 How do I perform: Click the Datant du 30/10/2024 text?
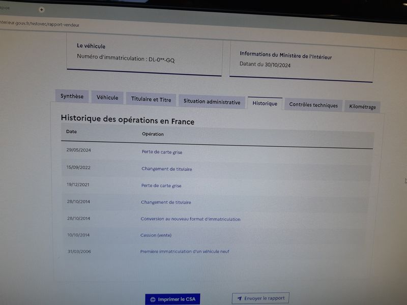(x=265, y=65)
